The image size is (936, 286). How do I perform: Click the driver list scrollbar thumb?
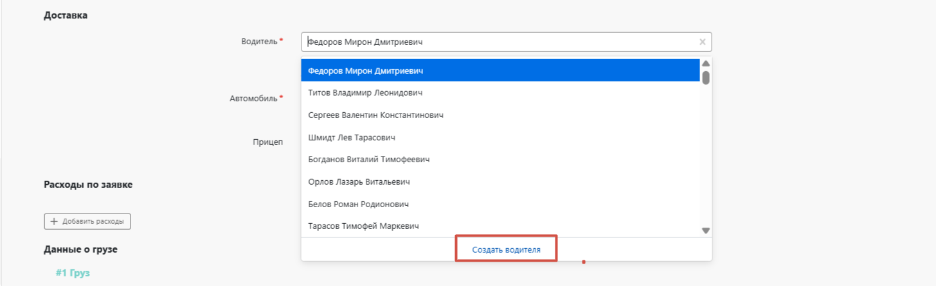(x=705, y=78)
